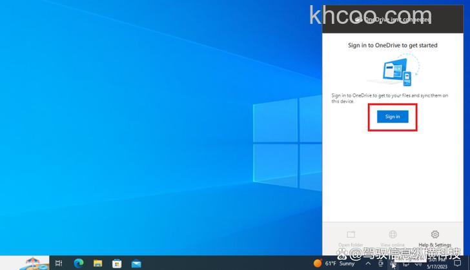
Task: Open Microsoft Store from the taskbar
Action: coord(117,264)
